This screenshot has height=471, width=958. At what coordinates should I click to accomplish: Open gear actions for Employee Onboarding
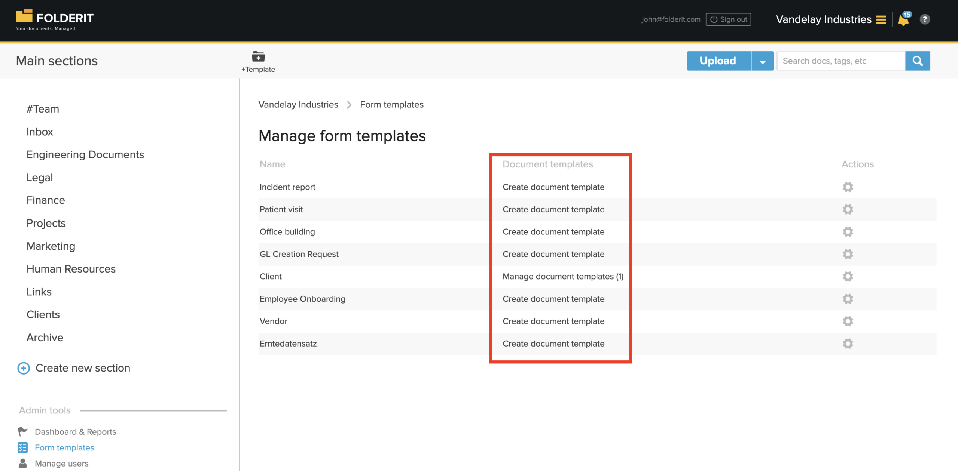[x=848, y=299]
